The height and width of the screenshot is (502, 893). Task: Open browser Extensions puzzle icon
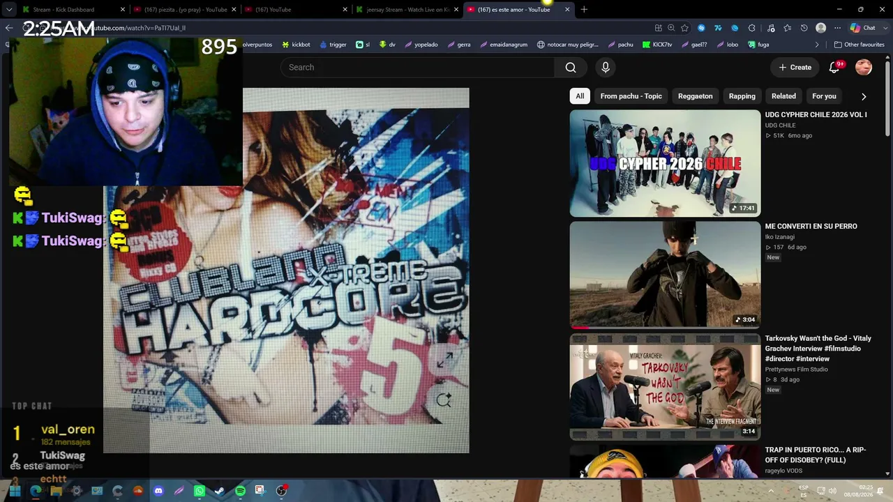(x=751, y=28)
